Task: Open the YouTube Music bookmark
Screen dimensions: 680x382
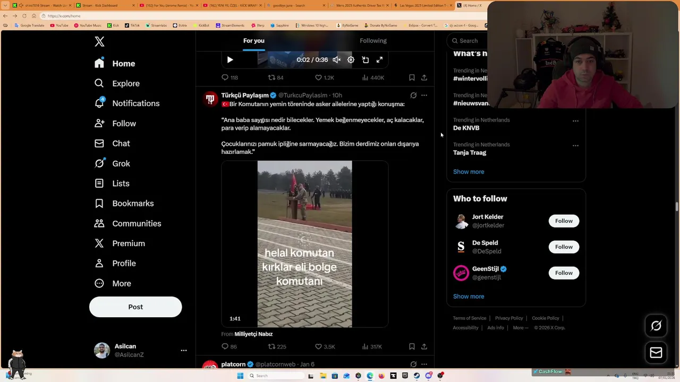Action: [88, 25]
